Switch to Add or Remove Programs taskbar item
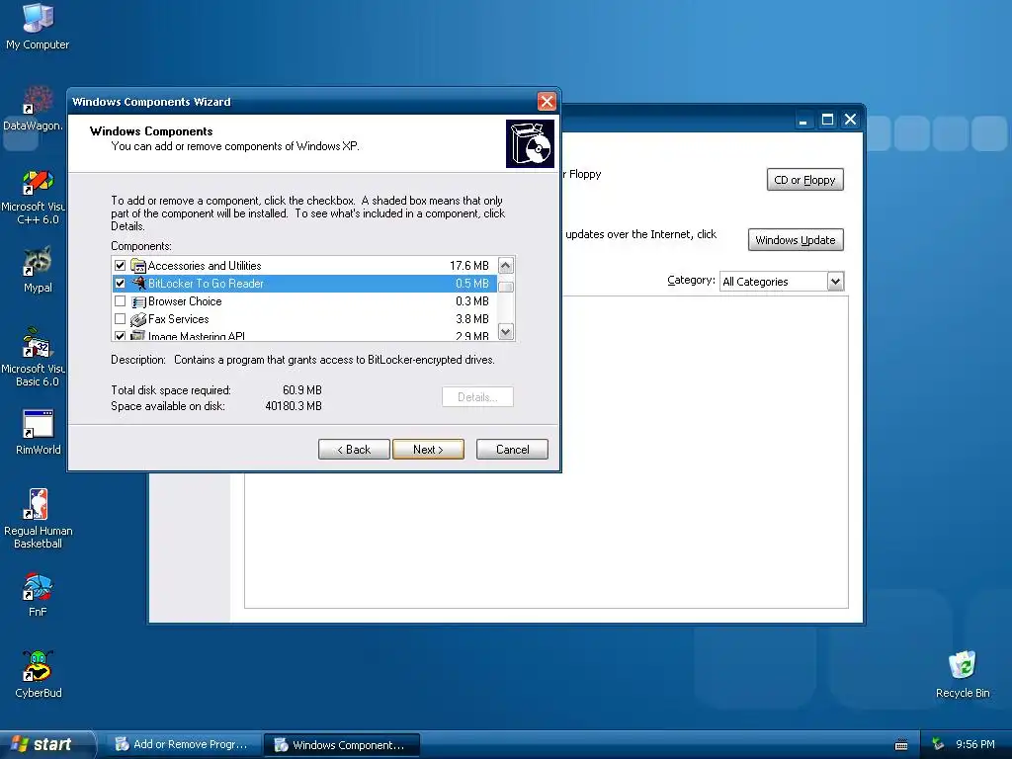This screenshot has height=759, width=1012. [183, 745]
